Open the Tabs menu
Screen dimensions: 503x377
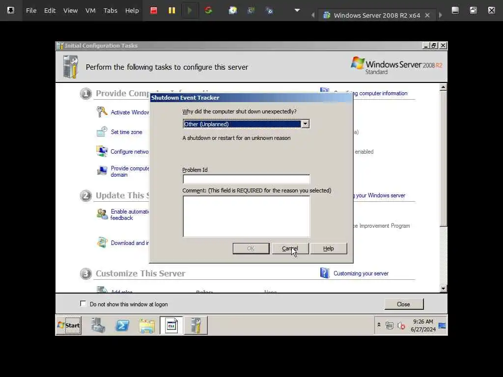[111, 11]
